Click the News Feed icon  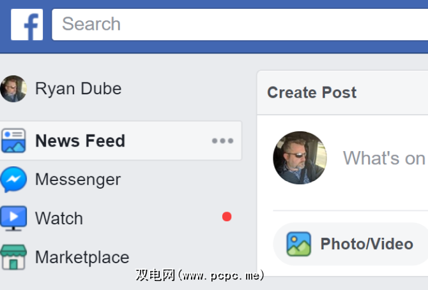pyautogui.click(x=13, y=141)
